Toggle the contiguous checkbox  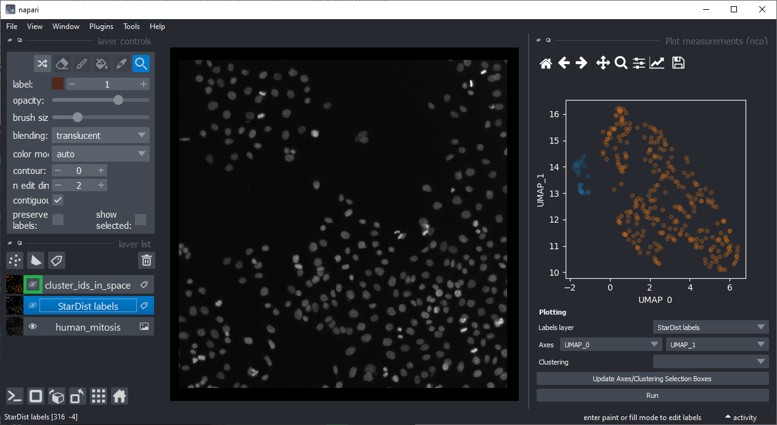58,200
